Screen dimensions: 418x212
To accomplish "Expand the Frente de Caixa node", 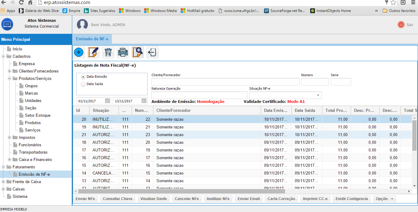I will click(x=3, y=182).
